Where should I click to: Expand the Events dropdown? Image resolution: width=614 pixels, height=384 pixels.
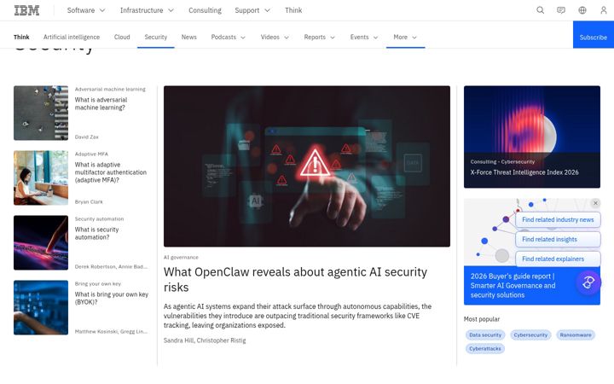(364, 38)
